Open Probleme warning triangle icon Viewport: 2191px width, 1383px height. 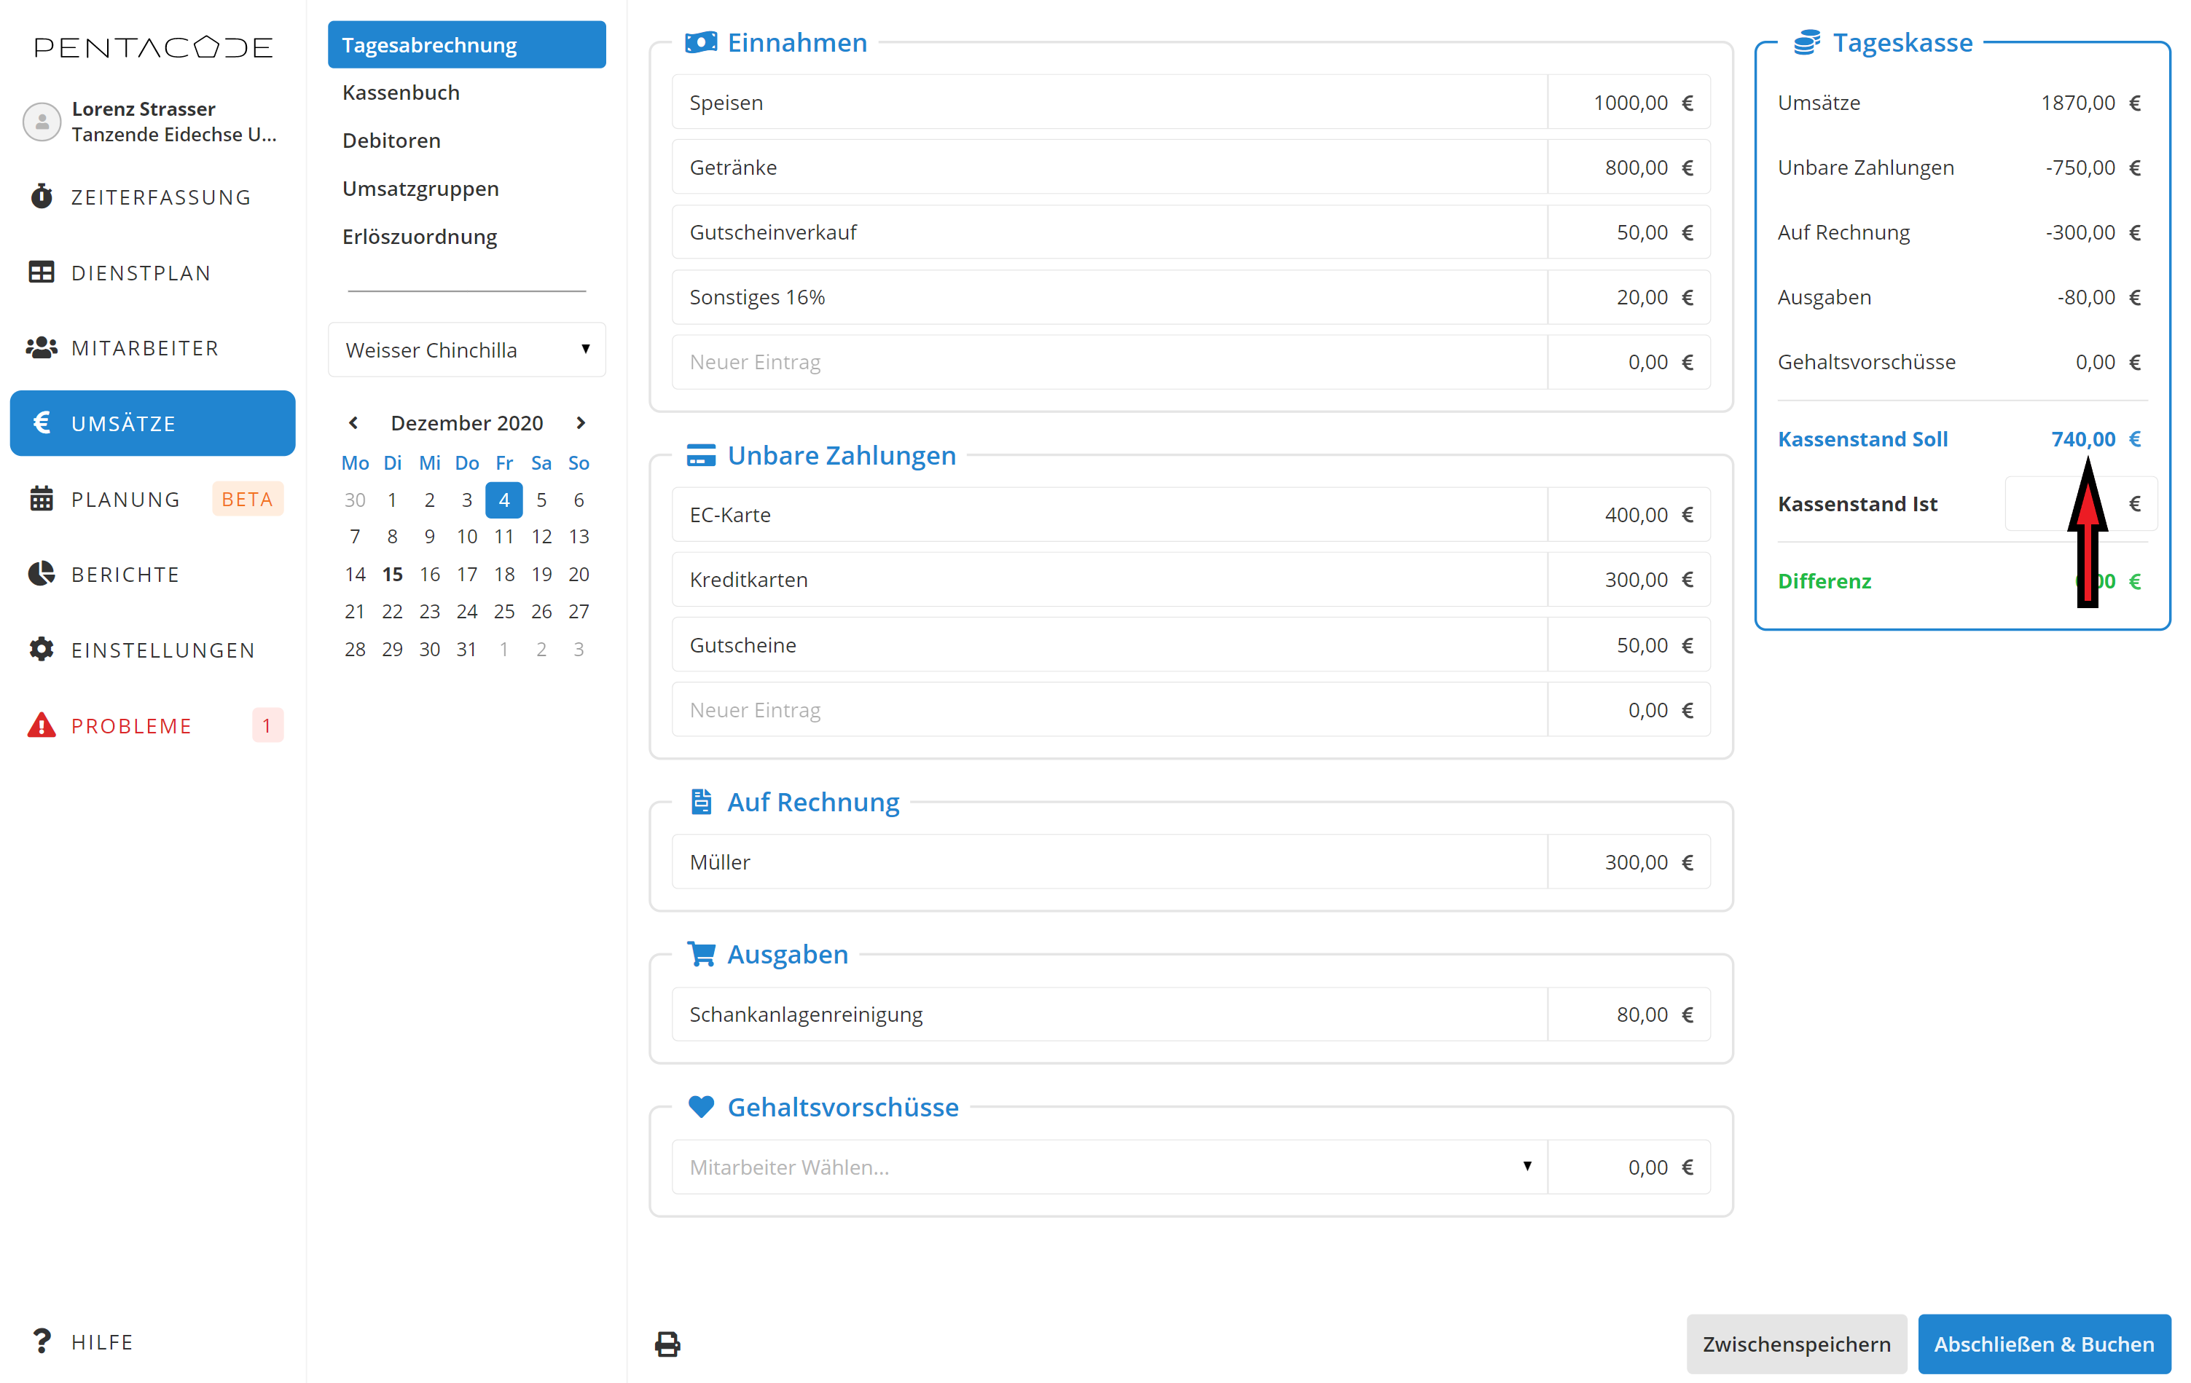click(41, 725)
